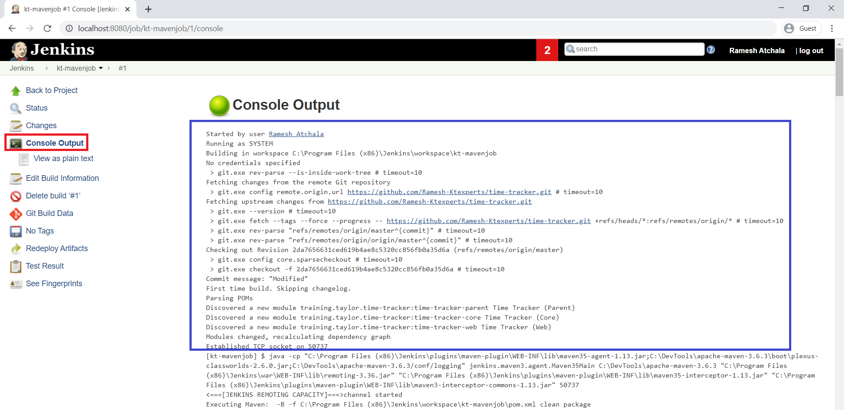Open Git Build Data
This screenshot has width=844, height=410.
click(50, 213)
